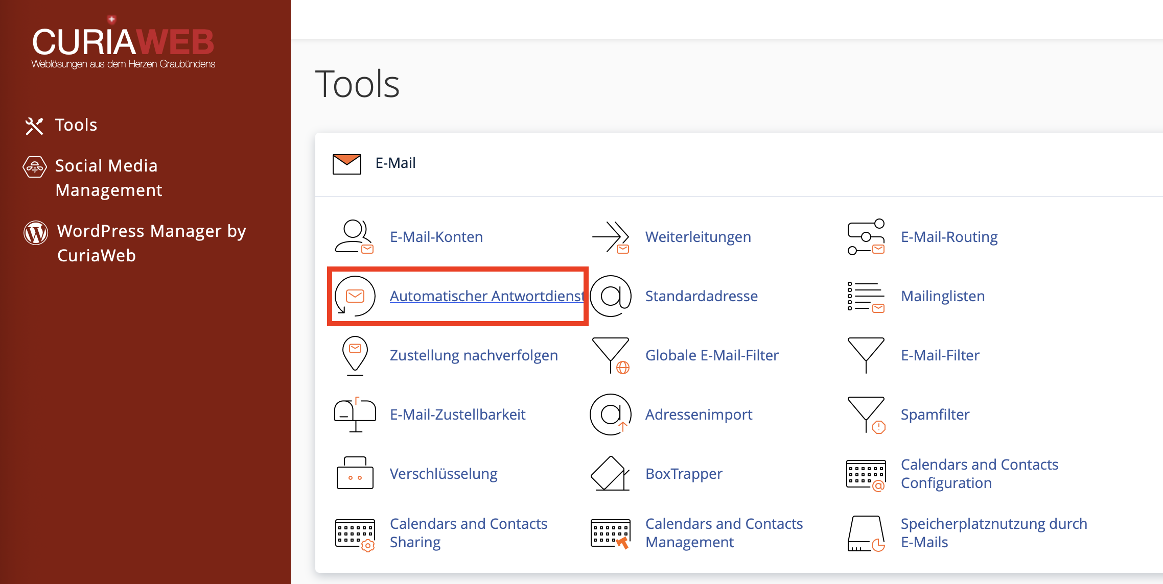Viewport: 1163px width, 584px height.
Task: Click the Verschlüsselung lock icon
Action: tap(355, 473)
